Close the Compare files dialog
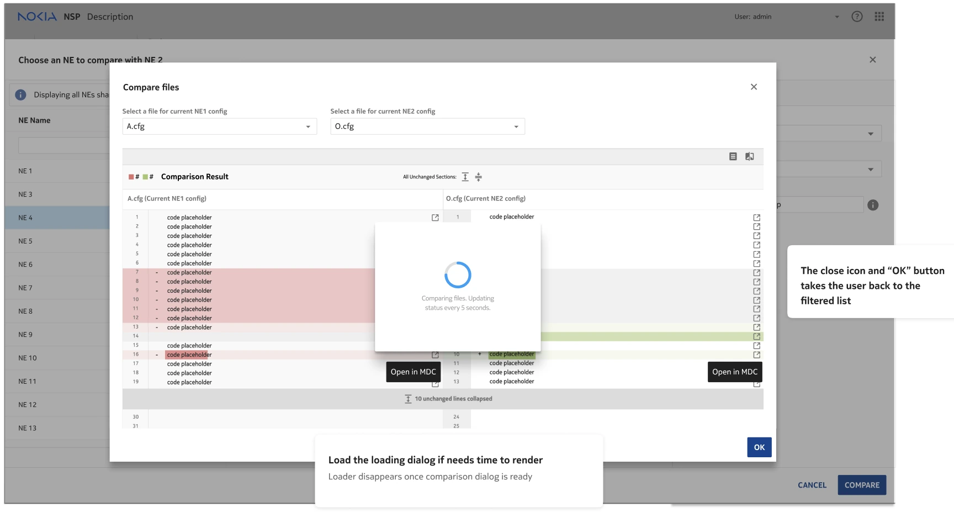954x518 pixels. (x=754, y=87)
